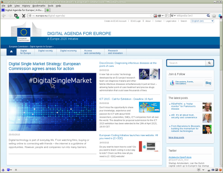Open Research and innovation nav item

pos(115,52)
